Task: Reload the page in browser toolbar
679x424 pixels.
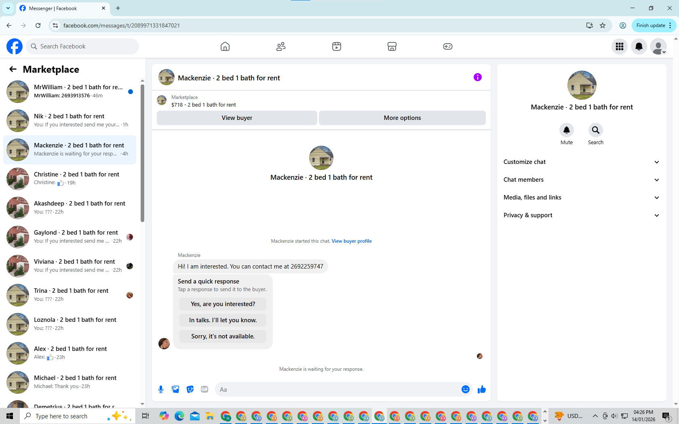Action: pyautogui.click(x=38, y=25)
